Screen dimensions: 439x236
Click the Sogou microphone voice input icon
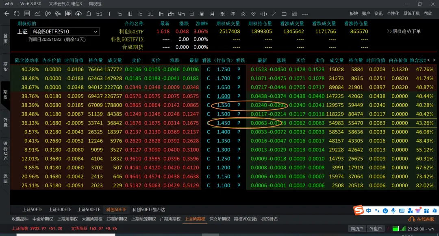pos(393,211)
